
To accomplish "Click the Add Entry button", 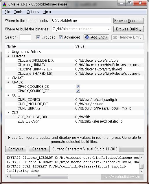I will pyautogui.click(x=96, y=37).
